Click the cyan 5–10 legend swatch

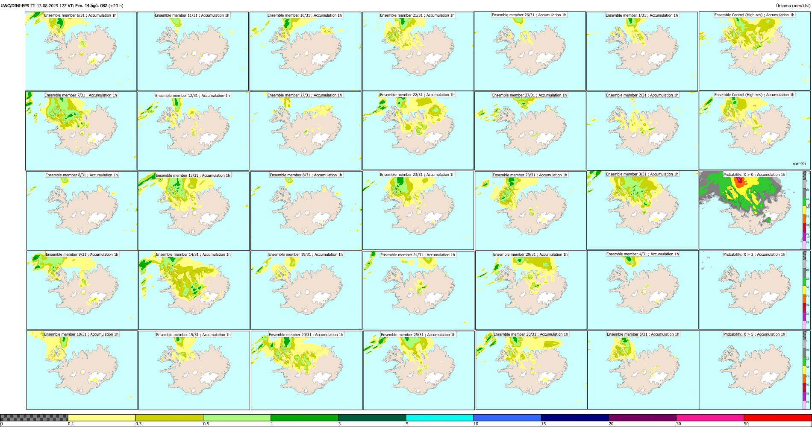440,418
